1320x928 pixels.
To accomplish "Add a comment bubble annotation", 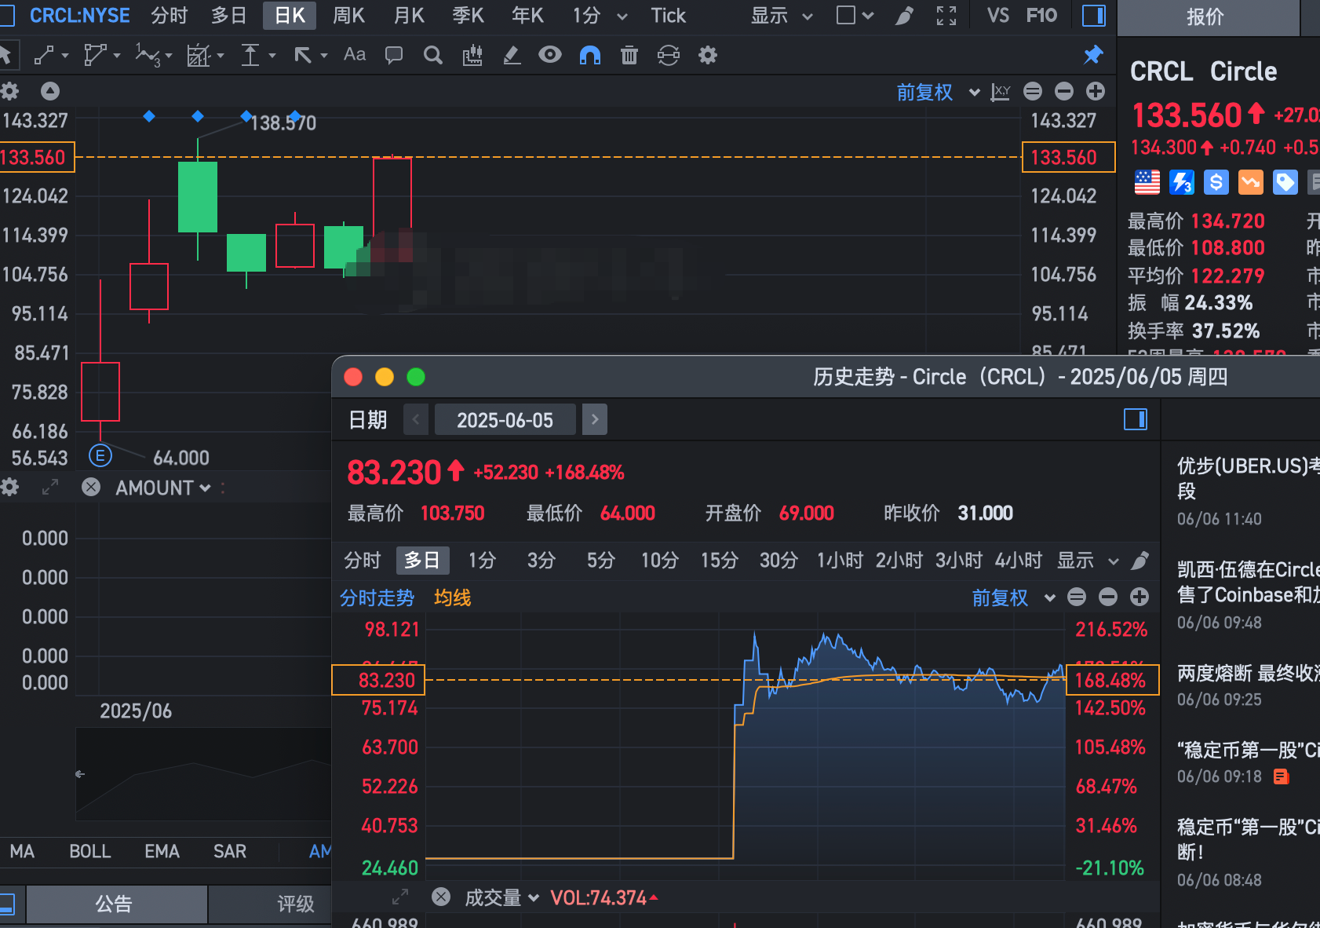I will [394, 55].
